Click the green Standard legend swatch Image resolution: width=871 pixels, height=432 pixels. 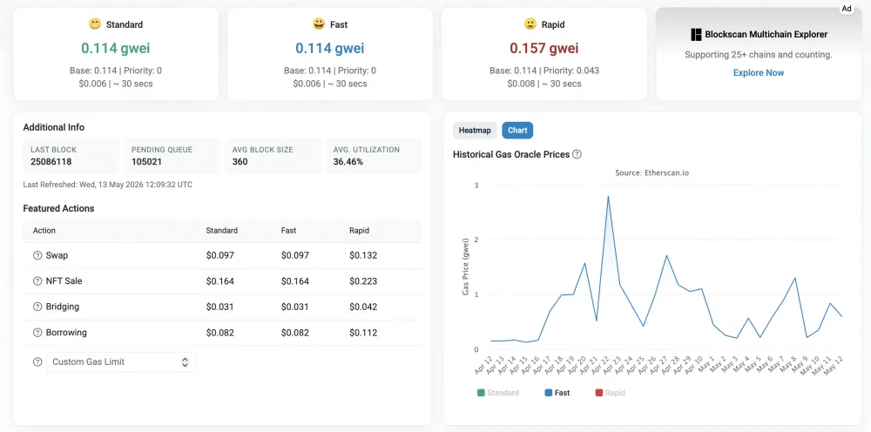(481, 393)
